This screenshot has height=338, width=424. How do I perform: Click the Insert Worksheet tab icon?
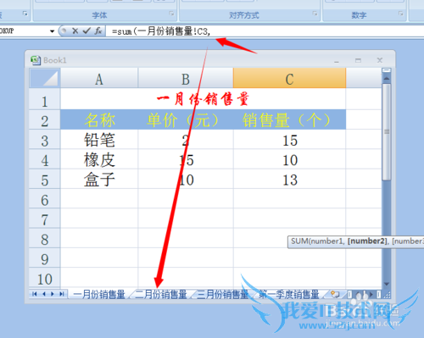pos(335,294)
